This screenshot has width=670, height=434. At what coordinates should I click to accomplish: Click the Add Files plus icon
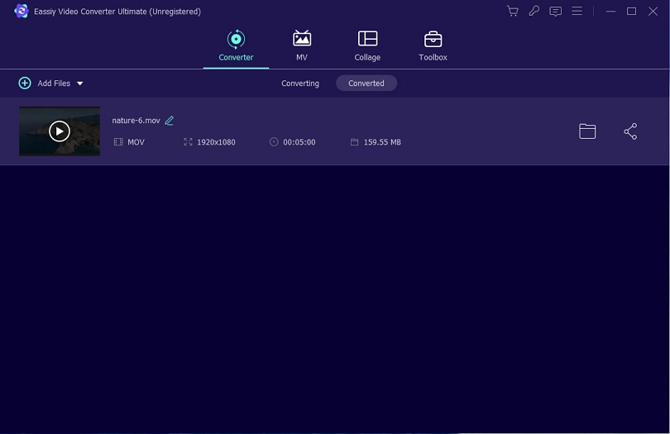point(25,83)
